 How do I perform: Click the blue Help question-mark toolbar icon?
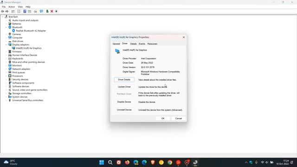25,11
